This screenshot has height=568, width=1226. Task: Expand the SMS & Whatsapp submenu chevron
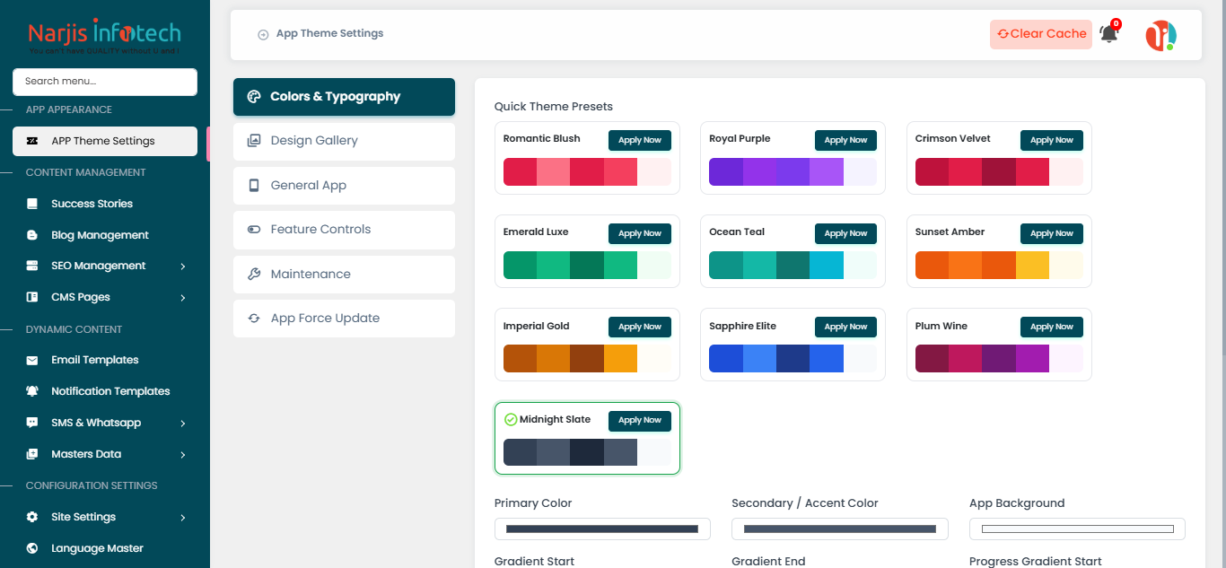tap(183, 424)
